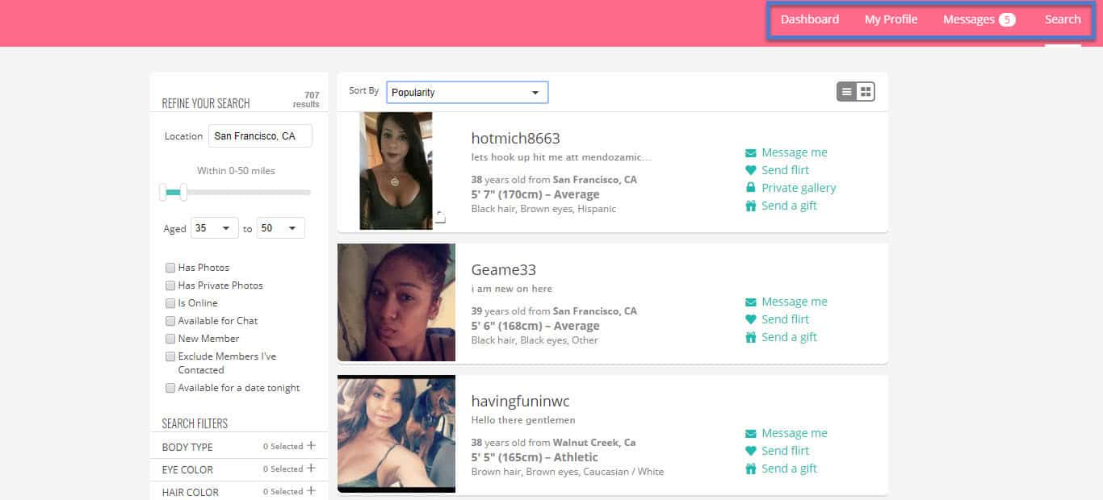Click envelope icon in havingfuninwc row
This screenshot has height=500, width=1103.
click(751, 433)
